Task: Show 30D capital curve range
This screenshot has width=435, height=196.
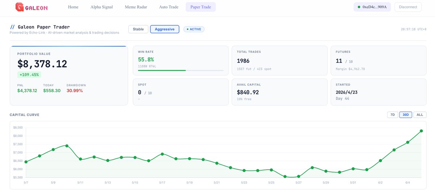Action: point(406,115)
